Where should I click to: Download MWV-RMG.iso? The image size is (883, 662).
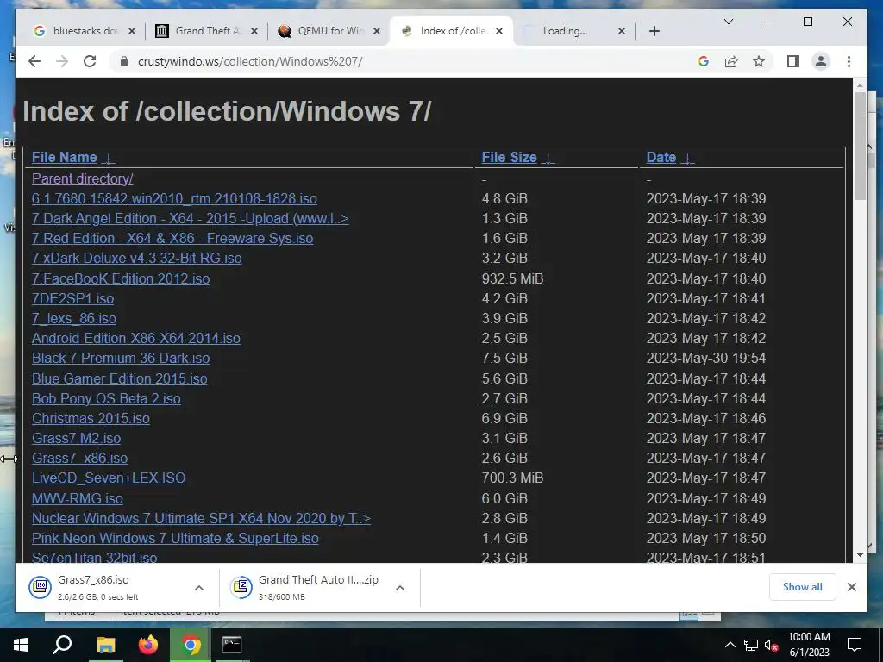coord(77,498)
